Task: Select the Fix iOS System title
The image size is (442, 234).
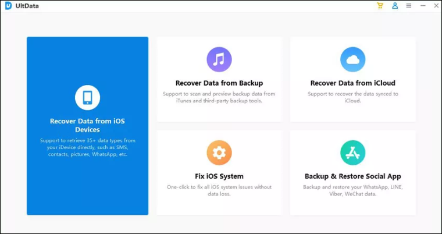Action: 219,176
